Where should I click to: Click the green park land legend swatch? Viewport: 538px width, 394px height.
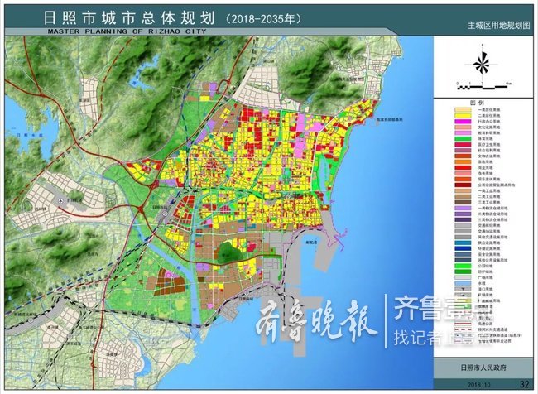[464, 264]
